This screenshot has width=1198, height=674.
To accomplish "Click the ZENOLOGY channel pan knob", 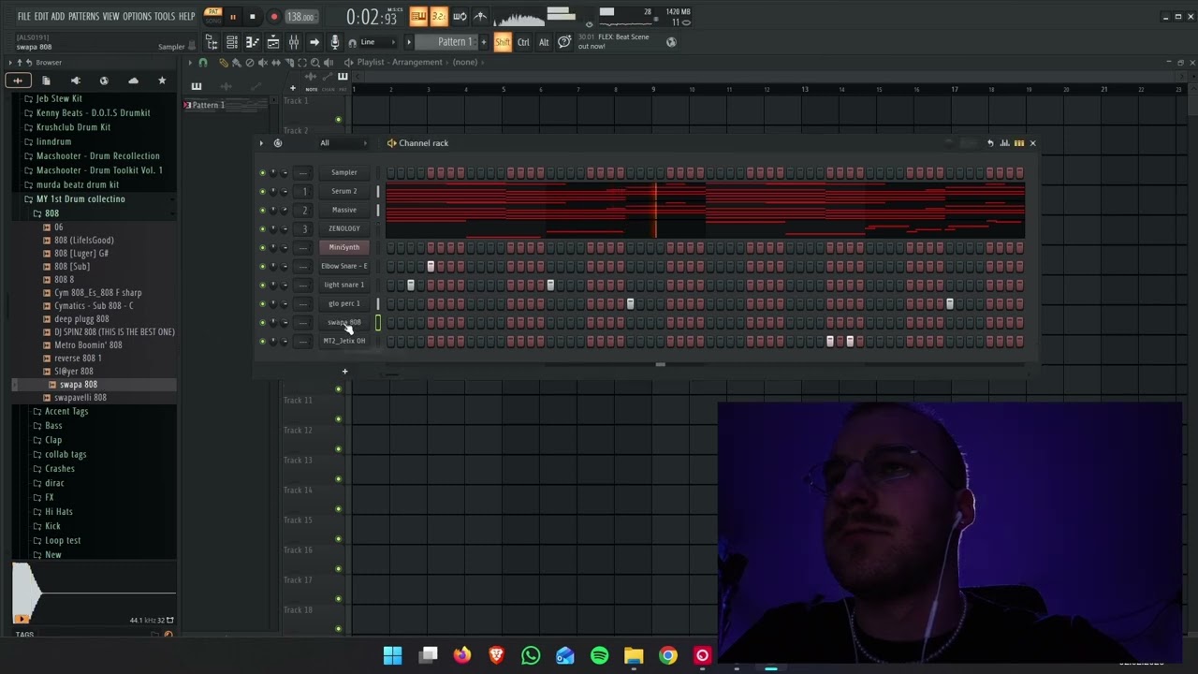I will click(273, 228).
